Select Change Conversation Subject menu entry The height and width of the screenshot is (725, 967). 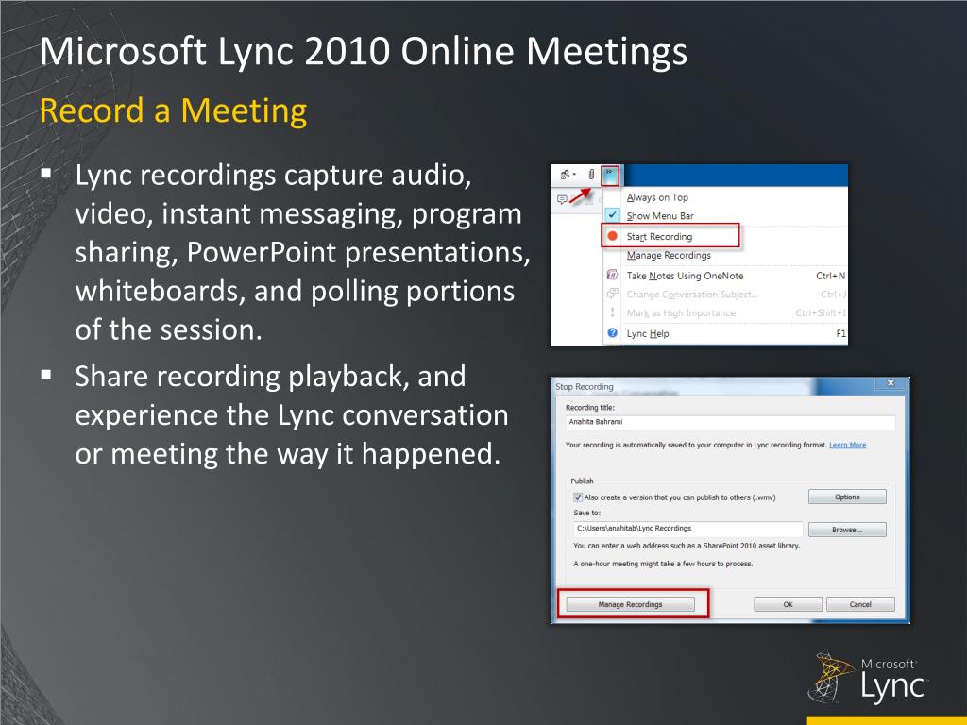[x=692, y=295]
